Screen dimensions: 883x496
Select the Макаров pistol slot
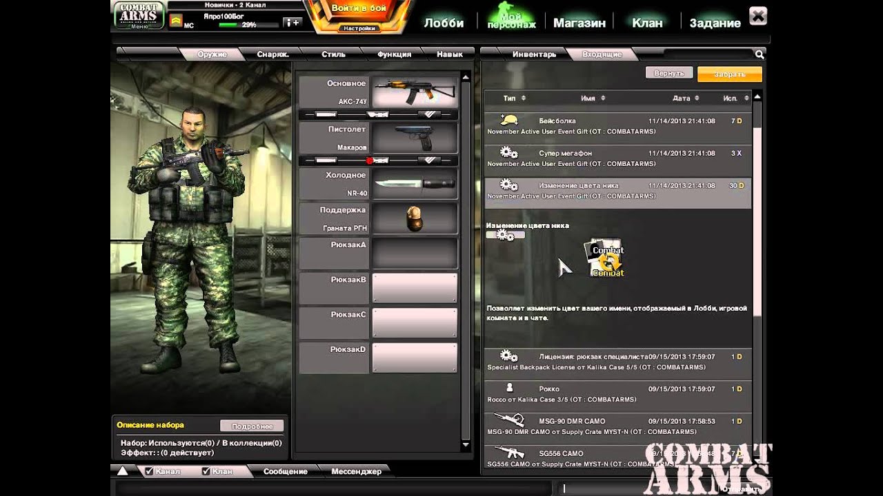[x=414, y=138]
